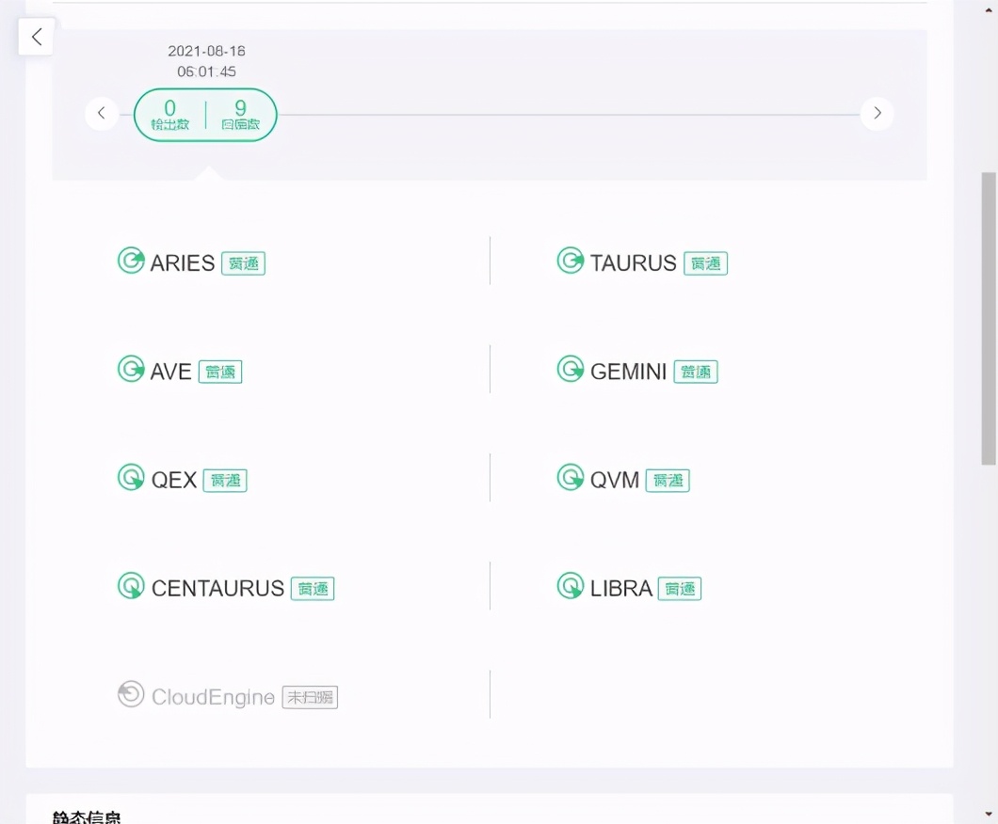Click the timeline track line
This screenshot has height=824, width=998.
click(x=565, y=114)
